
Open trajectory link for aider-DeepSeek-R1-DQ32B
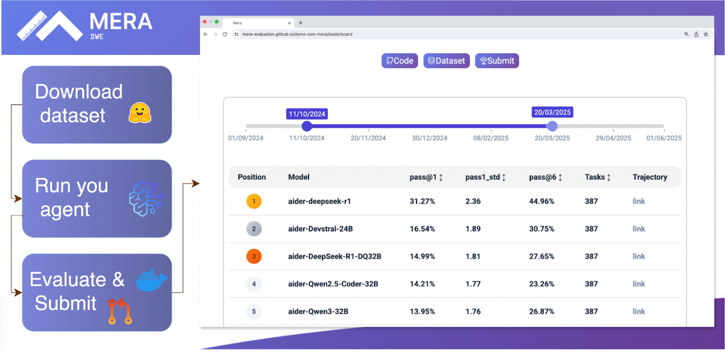(x=639, y=256)
